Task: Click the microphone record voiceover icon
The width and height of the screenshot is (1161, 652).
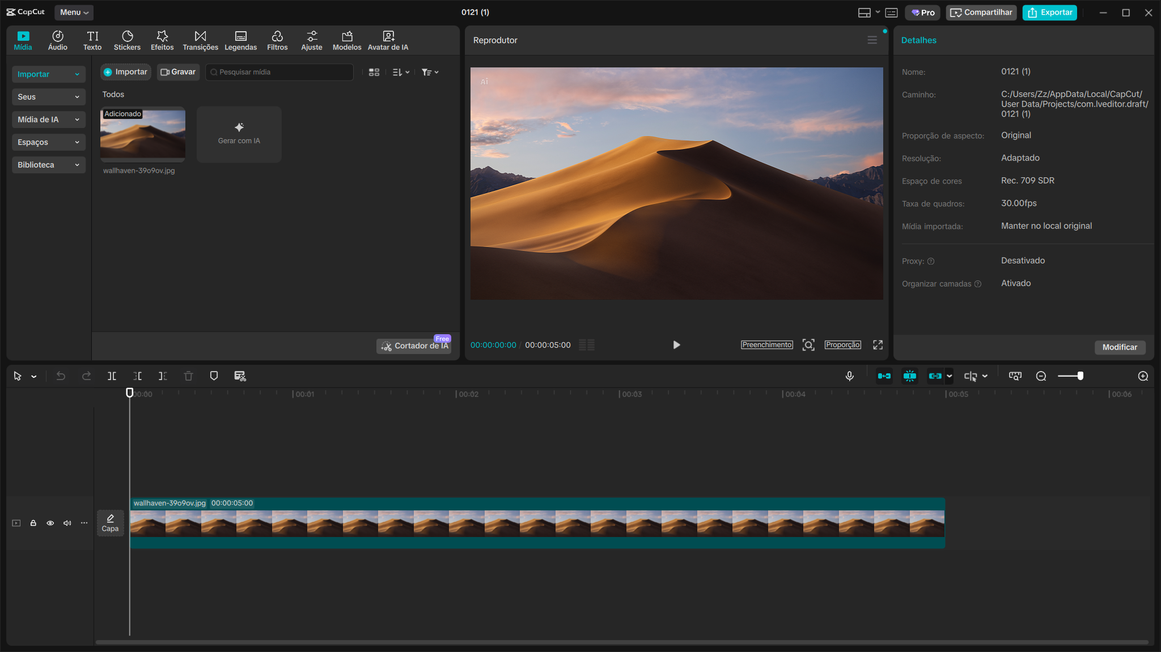Action: point(849,376)
